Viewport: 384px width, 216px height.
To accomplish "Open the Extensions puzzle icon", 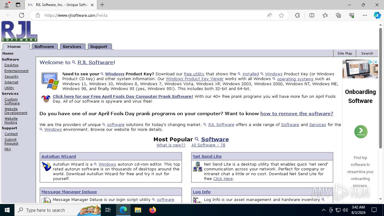I will pyautogui.click(x=297, y=15).
